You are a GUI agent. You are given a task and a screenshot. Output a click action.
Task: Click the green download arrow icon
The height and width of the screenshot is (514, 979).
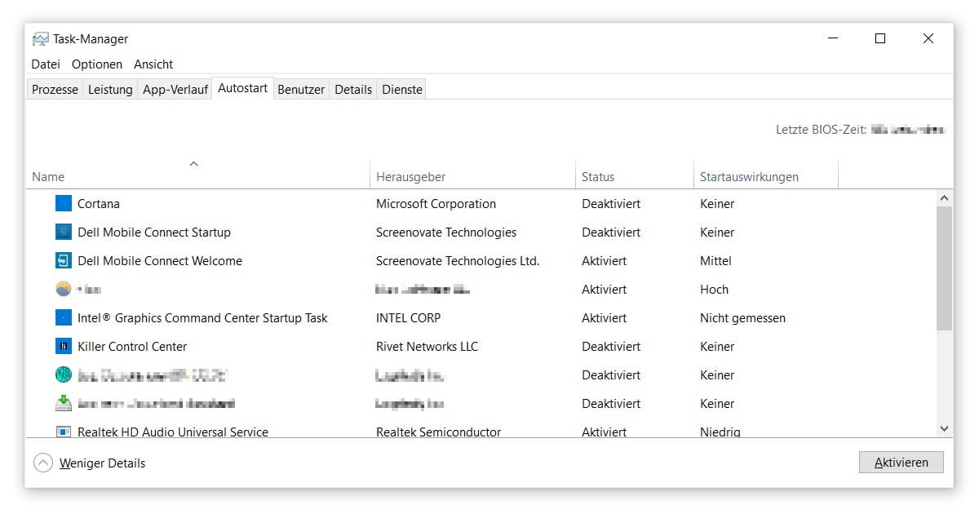tap(64, 403)
